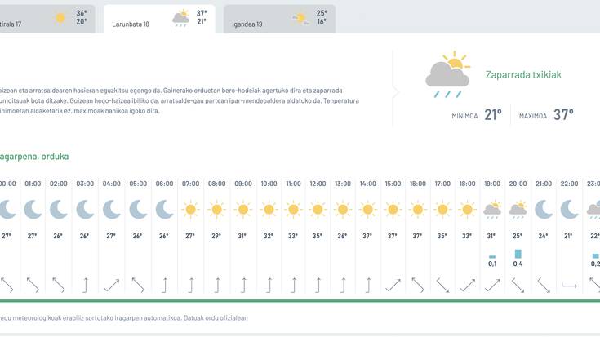The image size is (600, 337).
Task: Click the partly sunny icon in Igandea tab
Action: tap(301, 18)
